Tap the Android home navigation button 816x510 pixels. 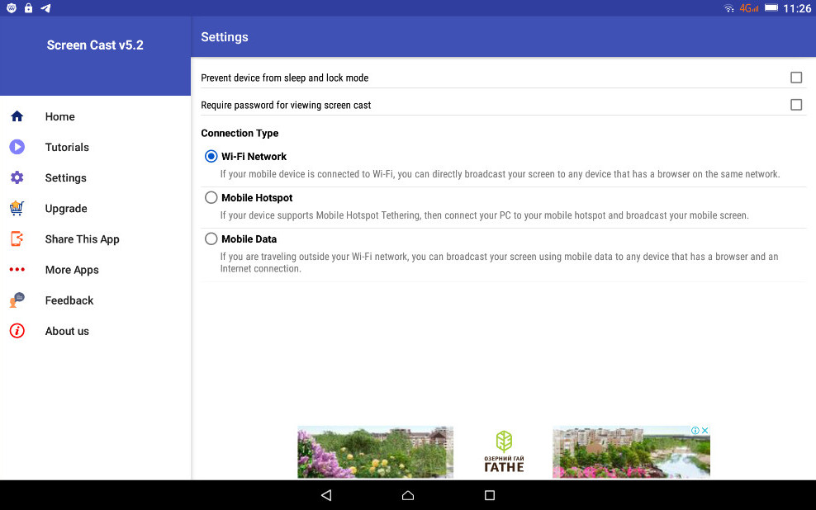[x=408, y=495]
